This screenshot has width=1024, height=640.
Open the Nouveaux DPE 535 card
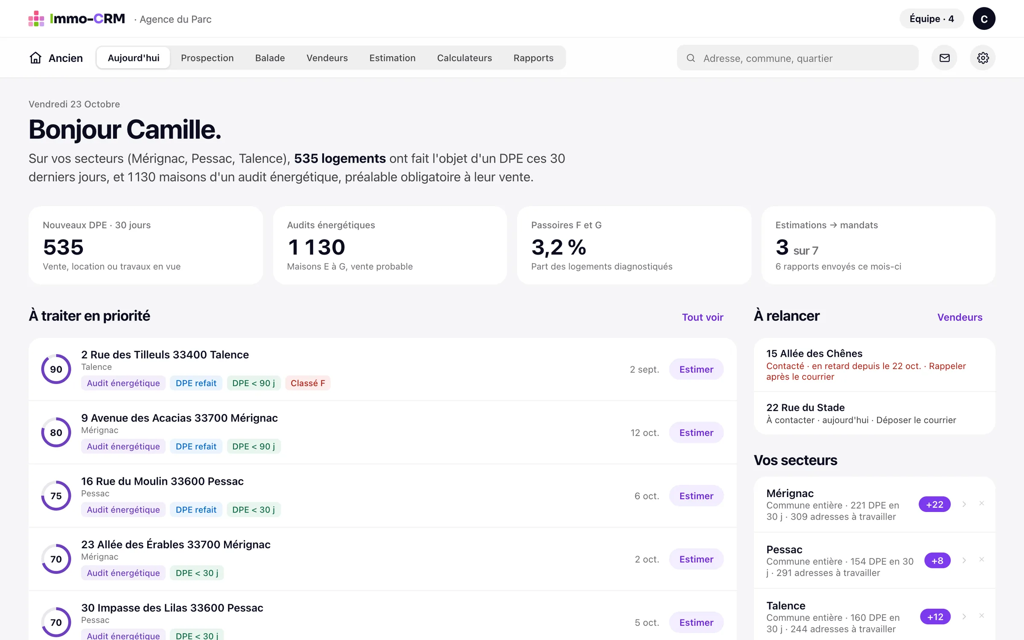[145, 245]
